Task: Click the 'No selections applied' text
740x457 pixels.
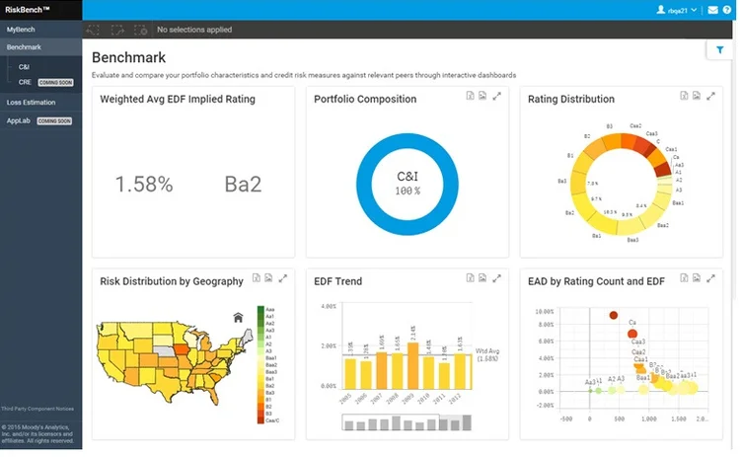Action: click(194, 30)
